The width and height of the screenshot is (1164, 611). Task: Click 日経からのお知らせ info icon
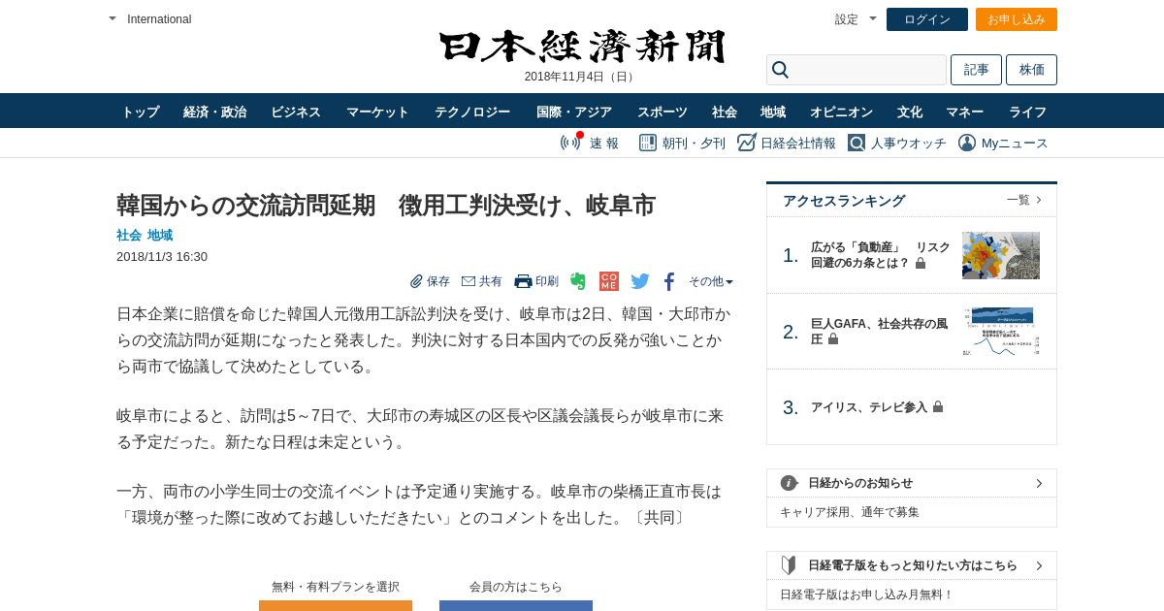pos(789,483)
